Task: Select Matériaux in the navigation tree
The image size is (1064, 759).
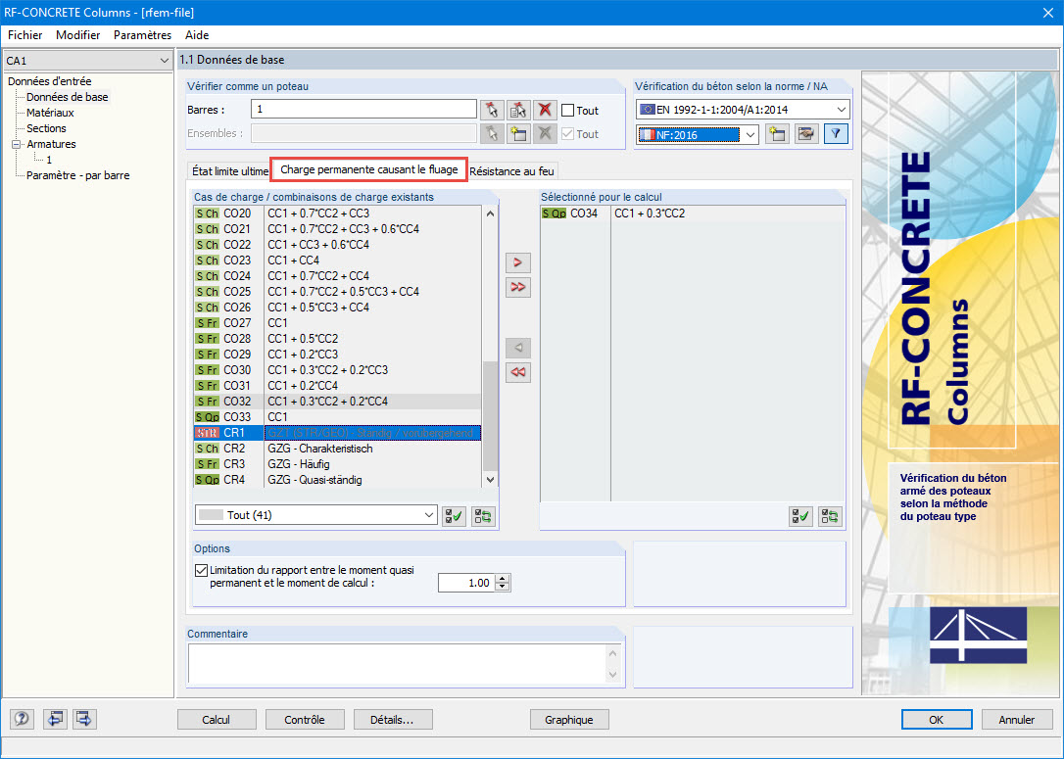Action: [x=50, y=113]
